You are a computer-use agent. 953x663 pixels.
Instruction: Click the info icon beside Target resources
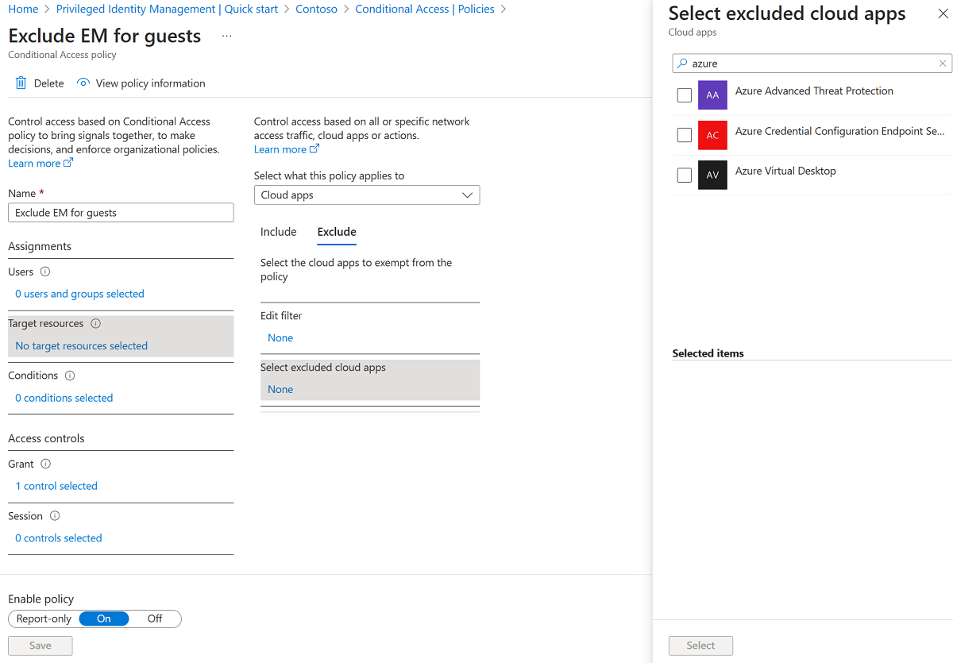tap(96, 324)
